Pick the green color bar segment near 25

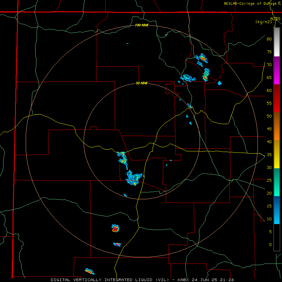click(277, 182)
